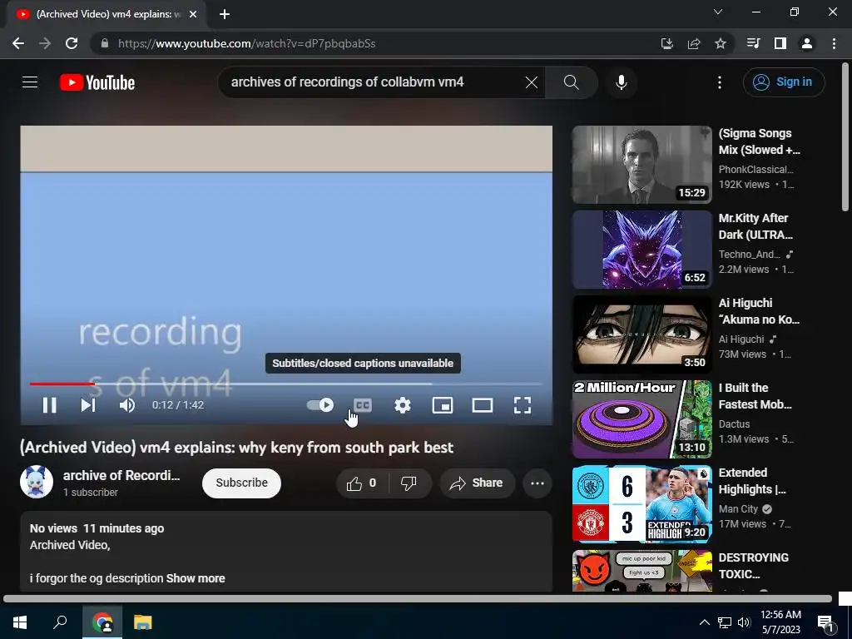Open Man City Extended Highlights thumbnail

coord(641,504)
